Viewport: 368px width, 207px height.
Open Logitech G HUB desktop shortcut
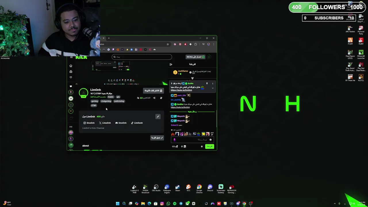(x=134, y=189)
